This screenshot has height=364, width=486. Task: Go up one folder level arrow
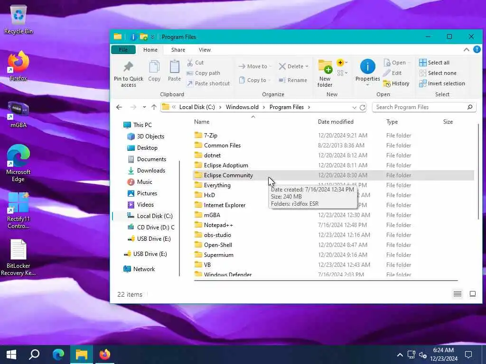click(154, 107)
